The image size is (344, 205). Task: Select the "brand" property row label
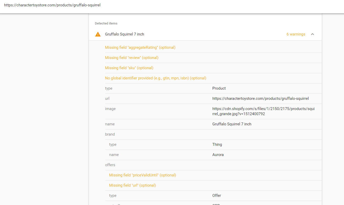[110, 134]
